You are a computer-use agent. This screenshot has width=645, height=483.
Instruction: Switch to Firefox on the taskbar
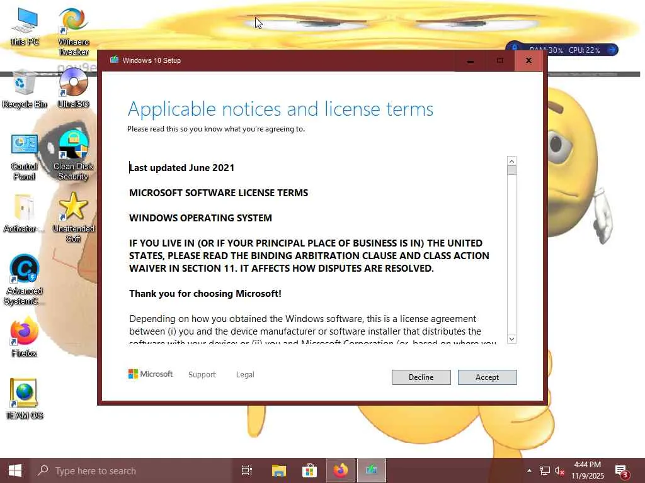coord(341,470)
